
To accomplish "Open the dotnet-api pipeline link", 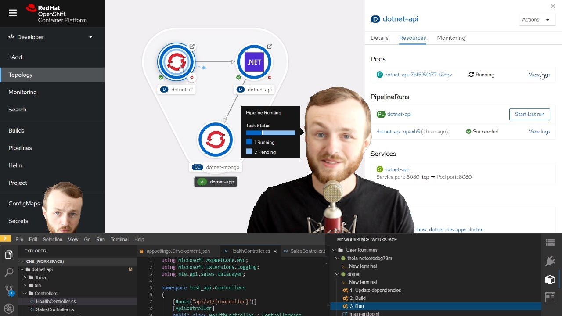I will click(x=399, y=114).
